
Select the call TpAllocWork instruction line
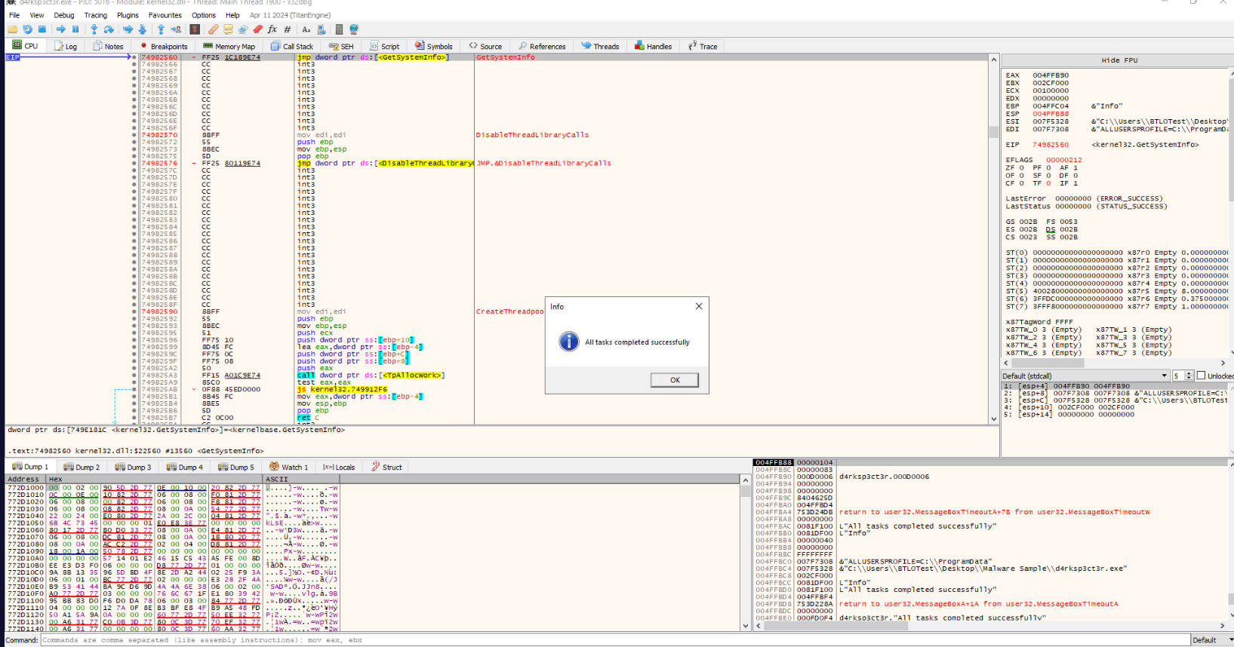coord(371,375)
